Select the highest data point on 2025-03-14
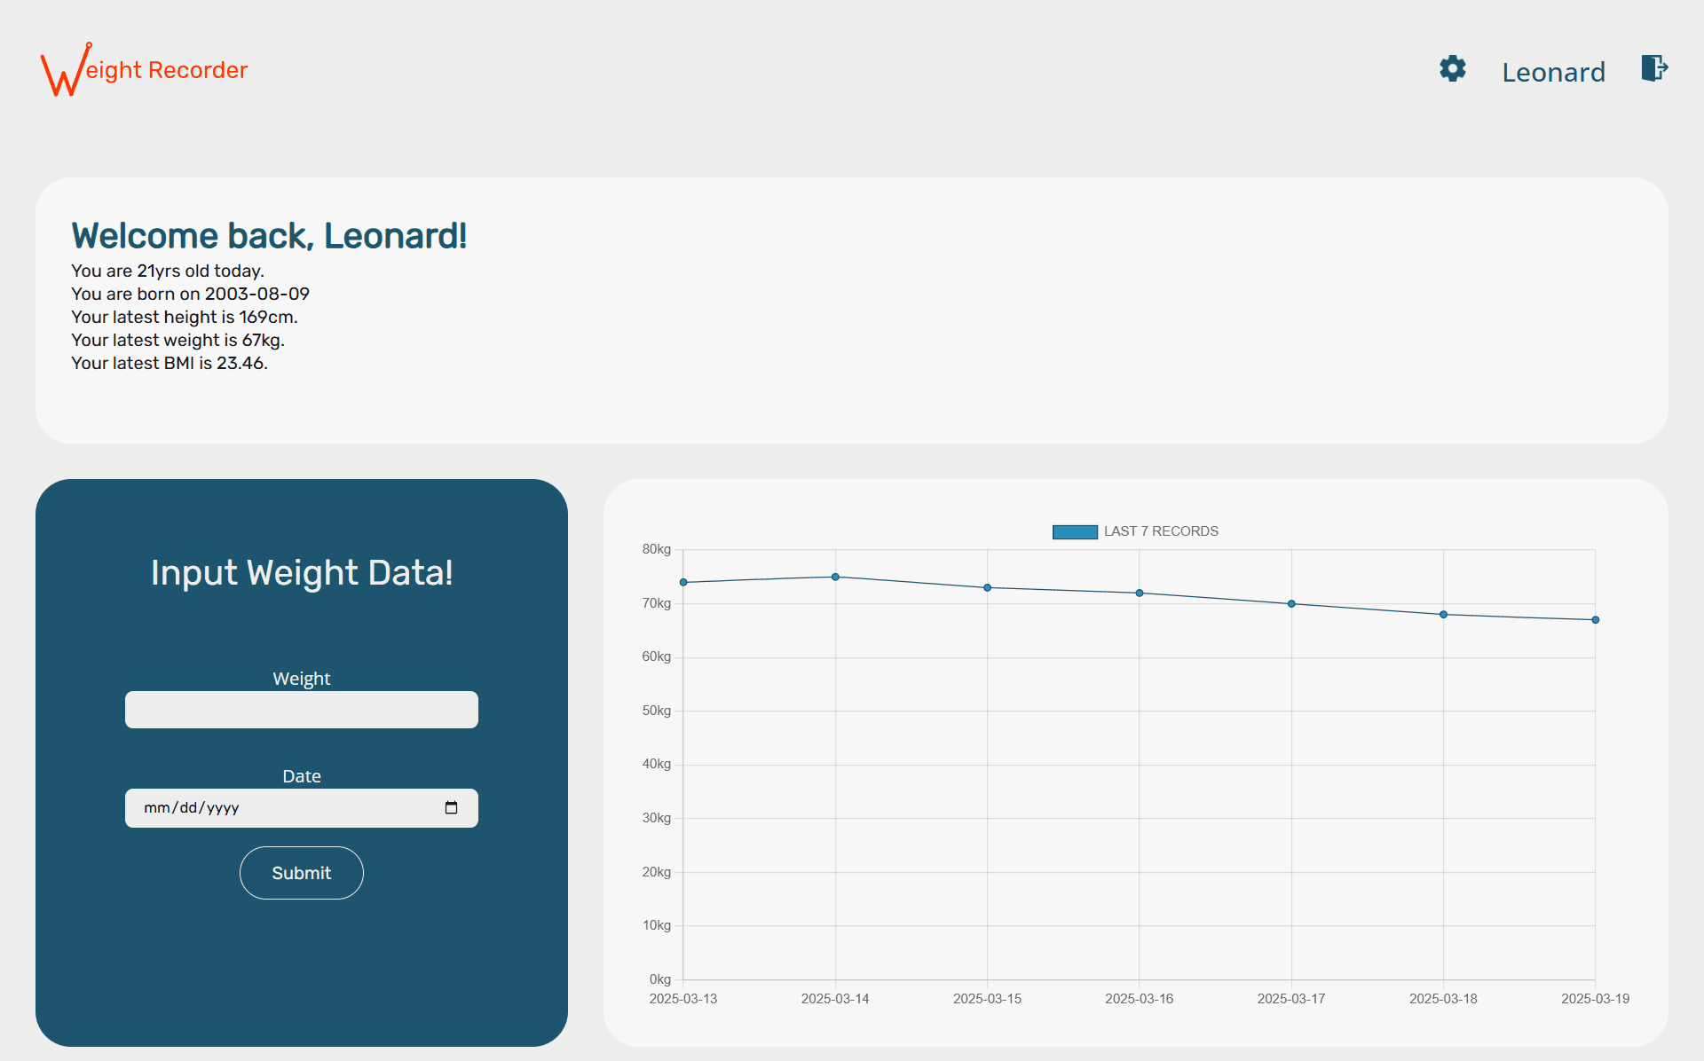 tap(834, 577)
